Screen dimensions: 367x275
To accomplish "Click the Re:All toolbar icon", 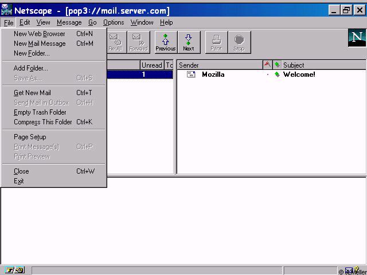I will tap(116, 42).
